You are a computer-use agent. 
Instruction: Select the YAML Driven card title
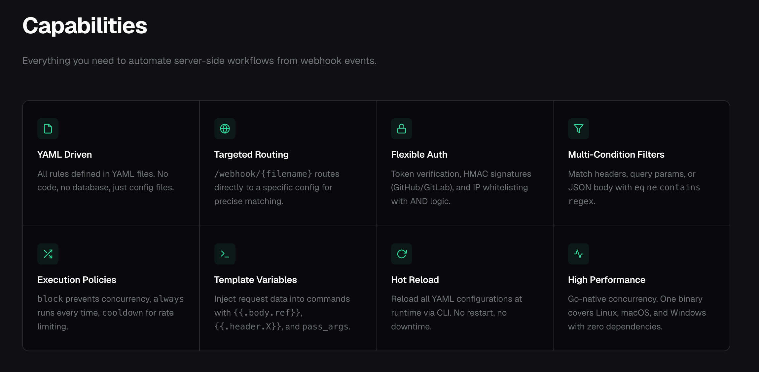65,154
